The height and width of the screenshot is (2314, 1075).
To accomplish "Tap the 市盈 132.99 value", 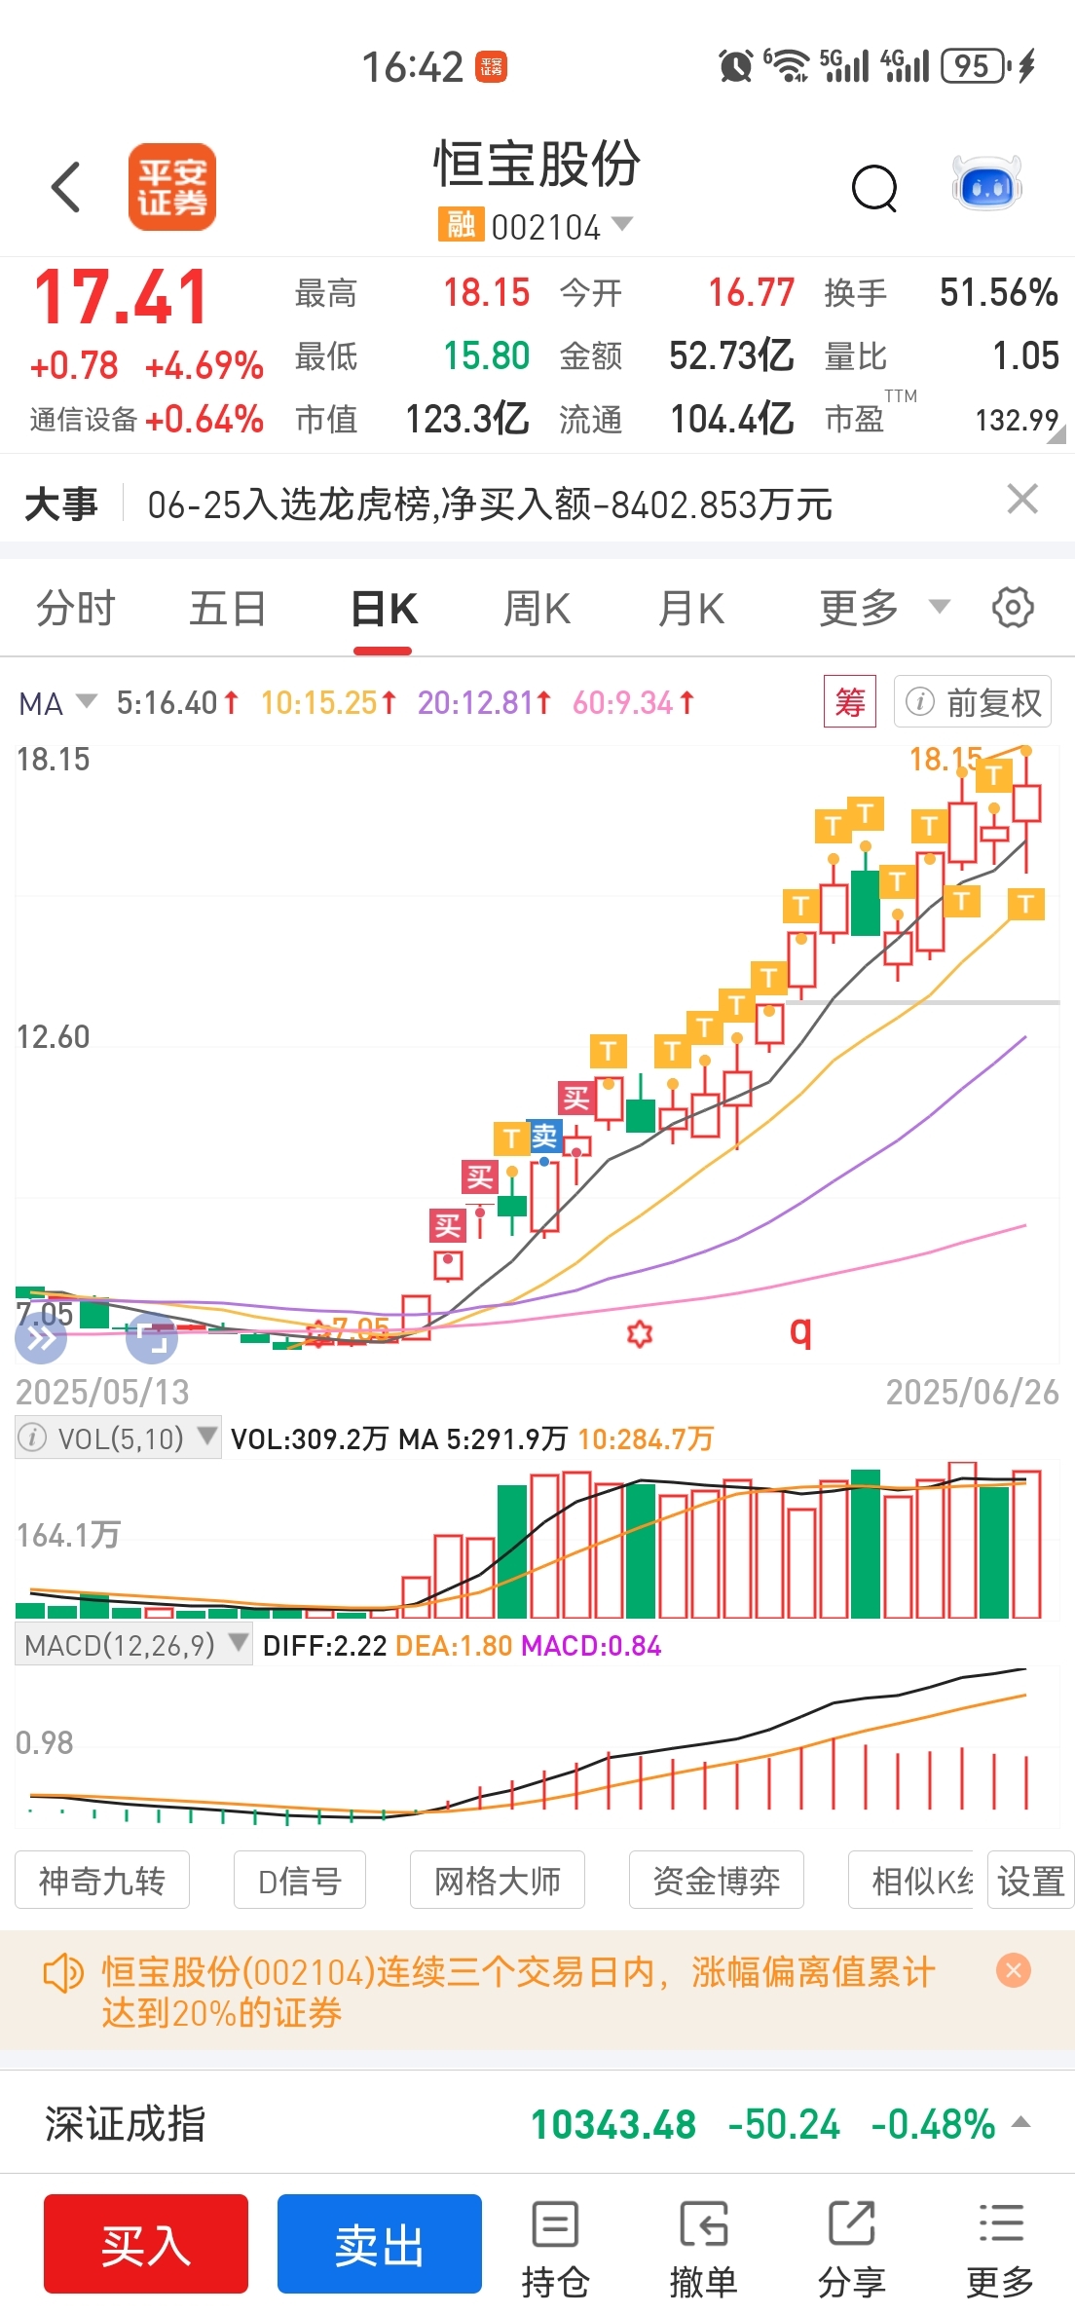I will tap(1017, 420).
